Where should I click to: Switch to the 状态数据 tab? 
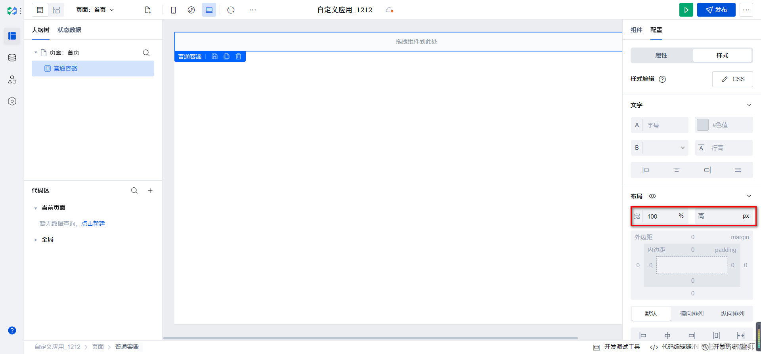69,30
